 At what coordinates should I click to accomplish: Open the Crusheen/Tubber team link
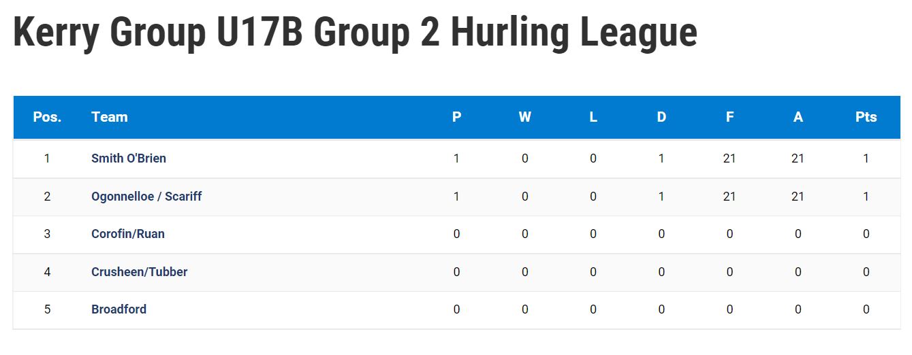(139, 272)
